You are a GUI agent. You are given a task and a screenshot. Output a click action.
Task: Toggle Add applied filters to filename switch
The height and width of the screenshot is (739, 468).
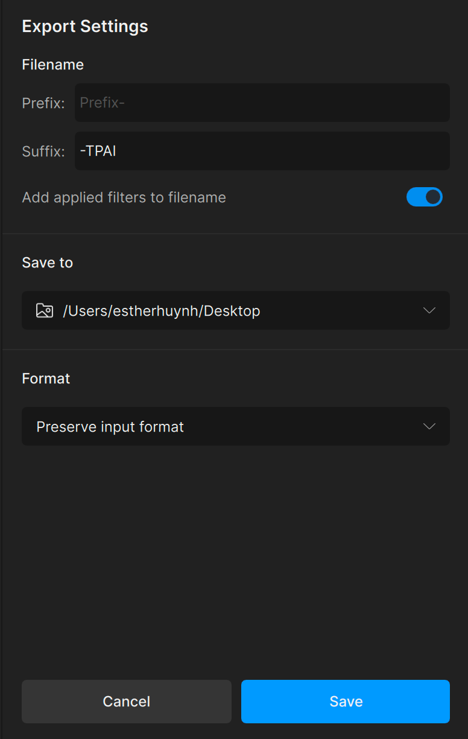coord(425,197)
